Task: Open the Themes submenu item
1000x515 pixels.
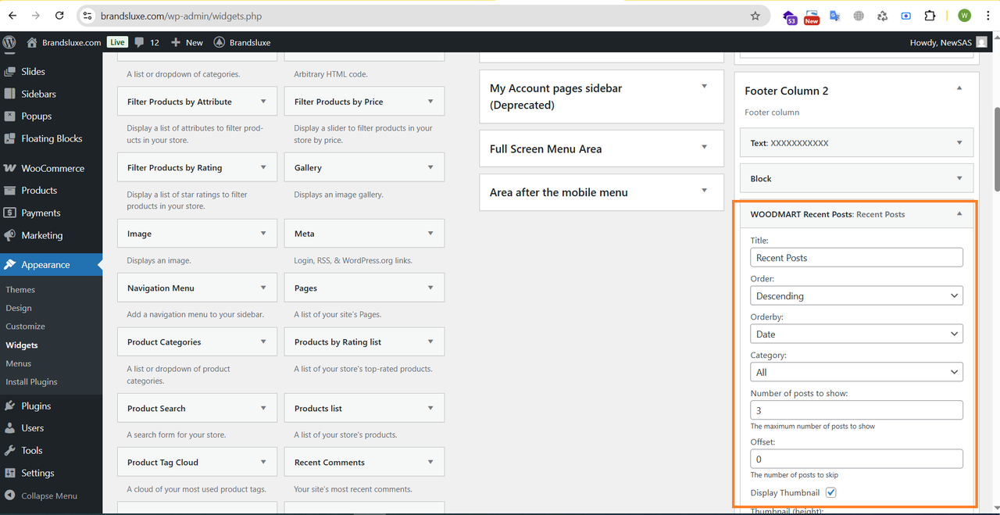Action: (x=20, y=289)
